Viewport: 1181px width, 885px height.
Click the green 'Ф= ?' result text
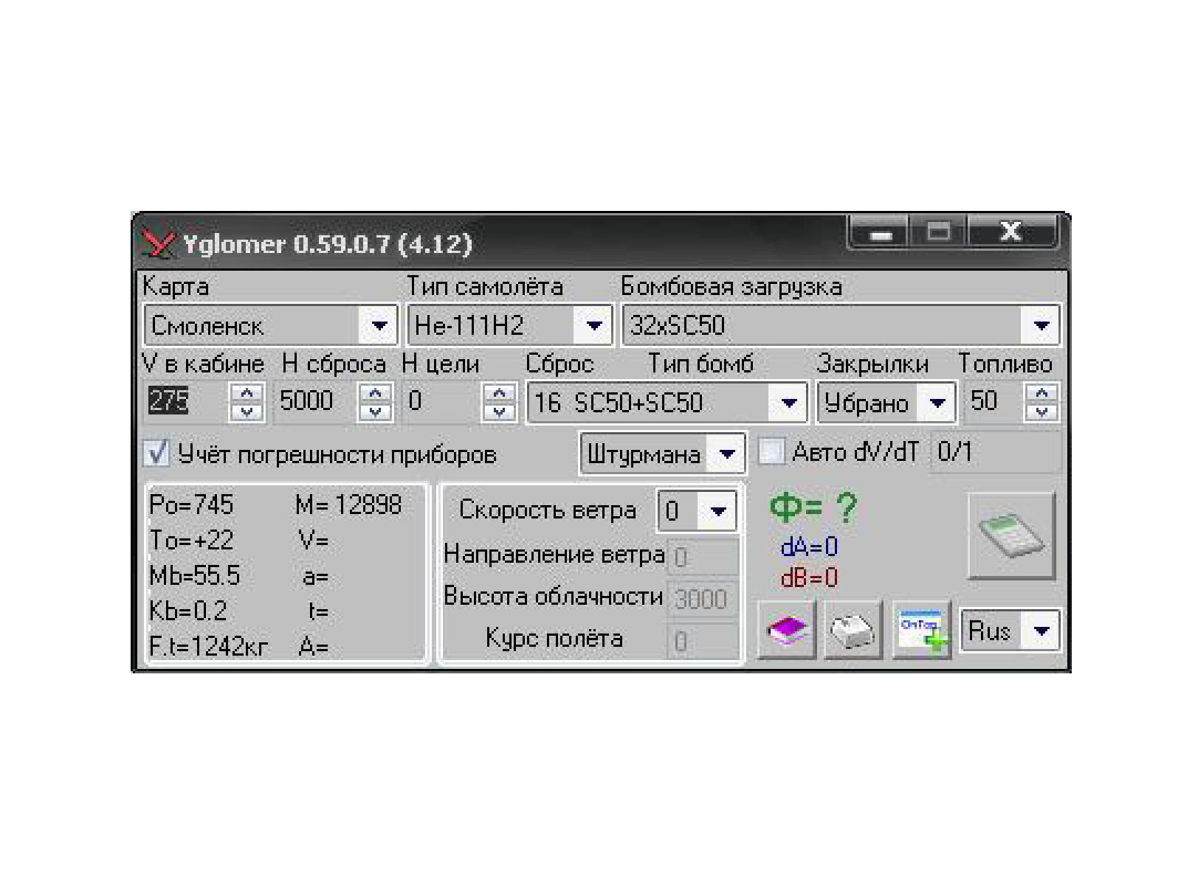[813, 508]
